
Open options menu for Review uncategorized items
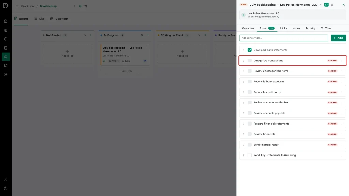click(342, 71)
